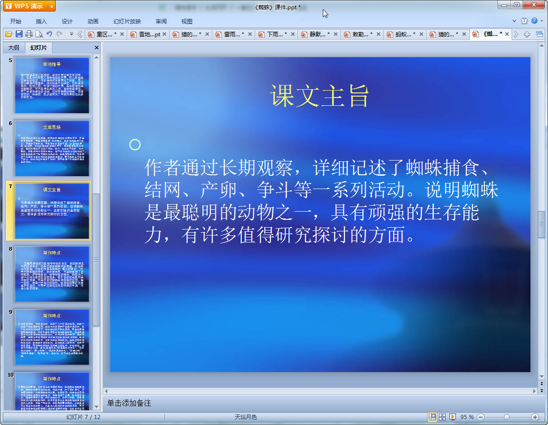Open the 动画 ribbon tab
Viewport: 548px width, 425px height.
(93, 21)
